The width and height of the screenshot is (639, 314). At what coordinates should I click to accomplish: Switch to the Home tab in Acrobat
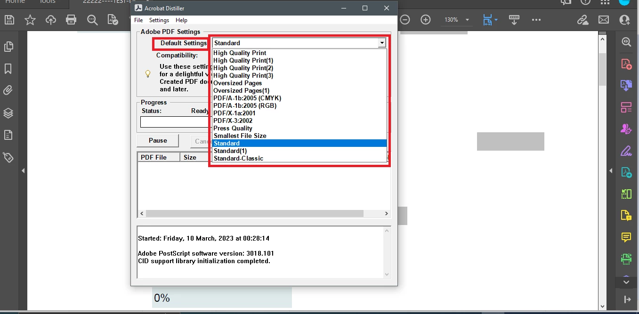pos(15,2)
